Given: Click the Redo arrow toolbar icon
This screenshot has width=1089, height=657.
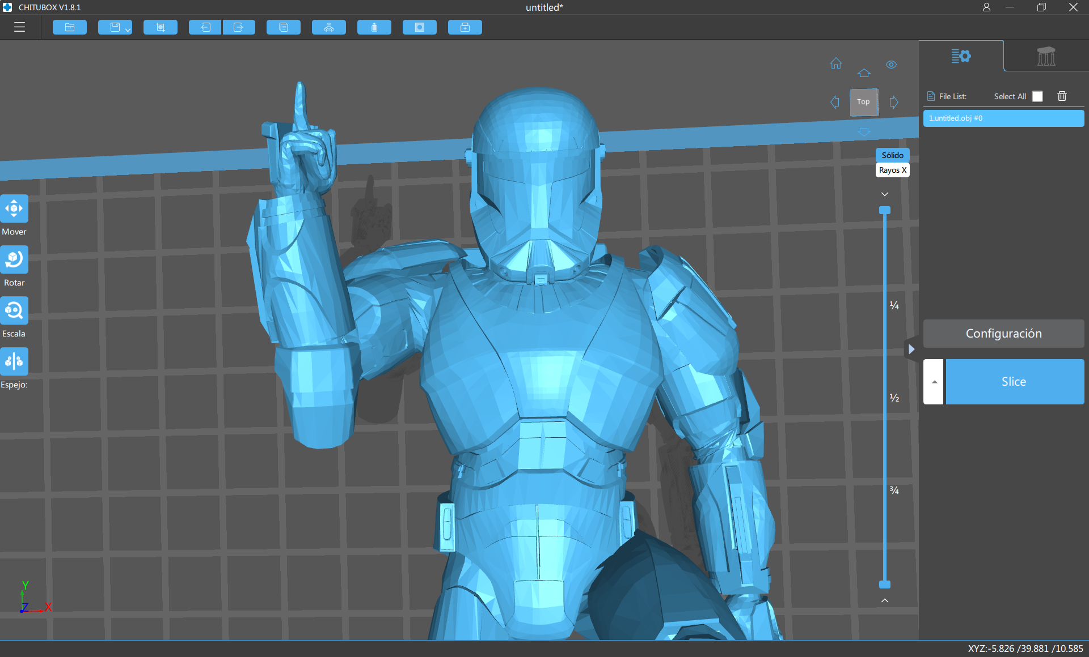Looking at the screenshot, I should 238,27.
